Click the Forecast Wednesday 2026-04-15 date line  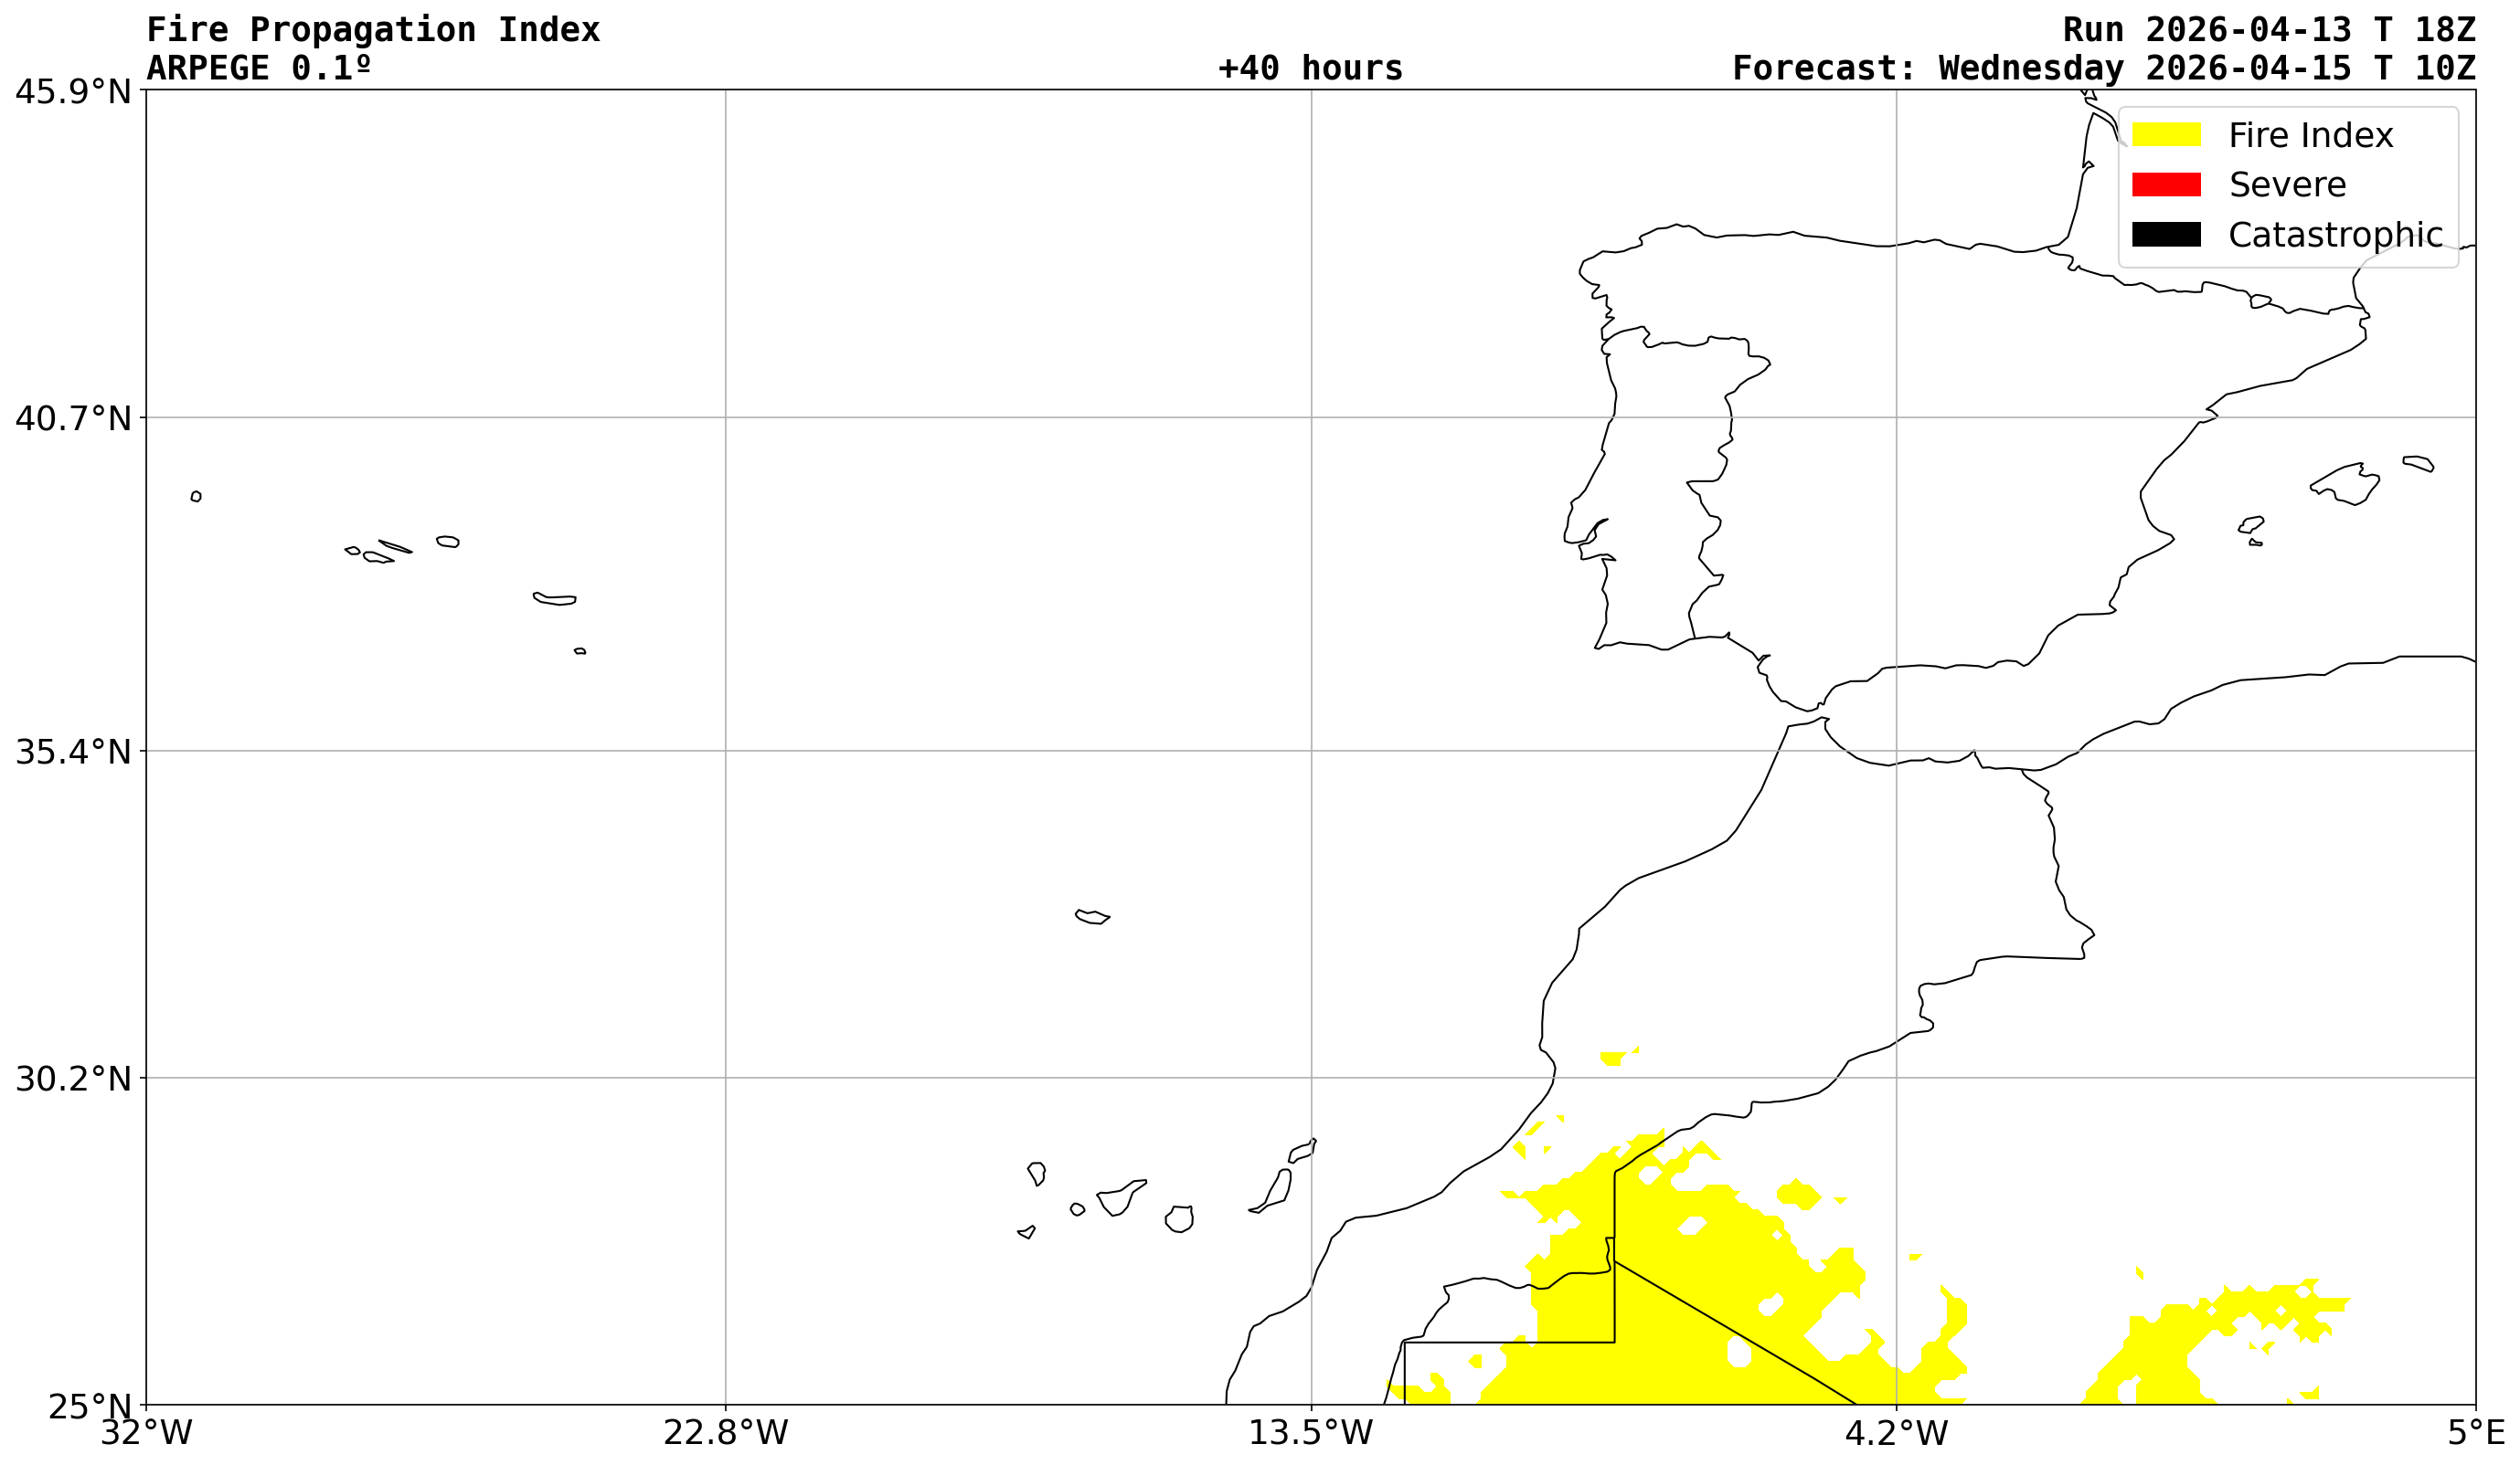pos(2103,69)
